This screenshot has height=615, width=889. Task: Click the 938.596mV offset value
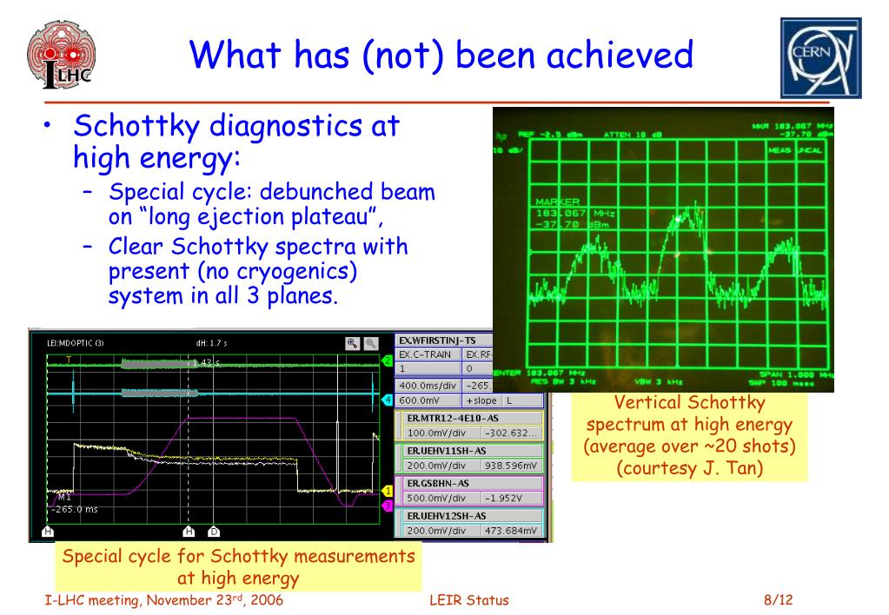(513, 466)
